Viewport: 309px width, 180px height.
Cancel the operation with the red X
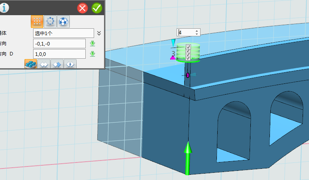pyautogui.click(x=83, y=8)
